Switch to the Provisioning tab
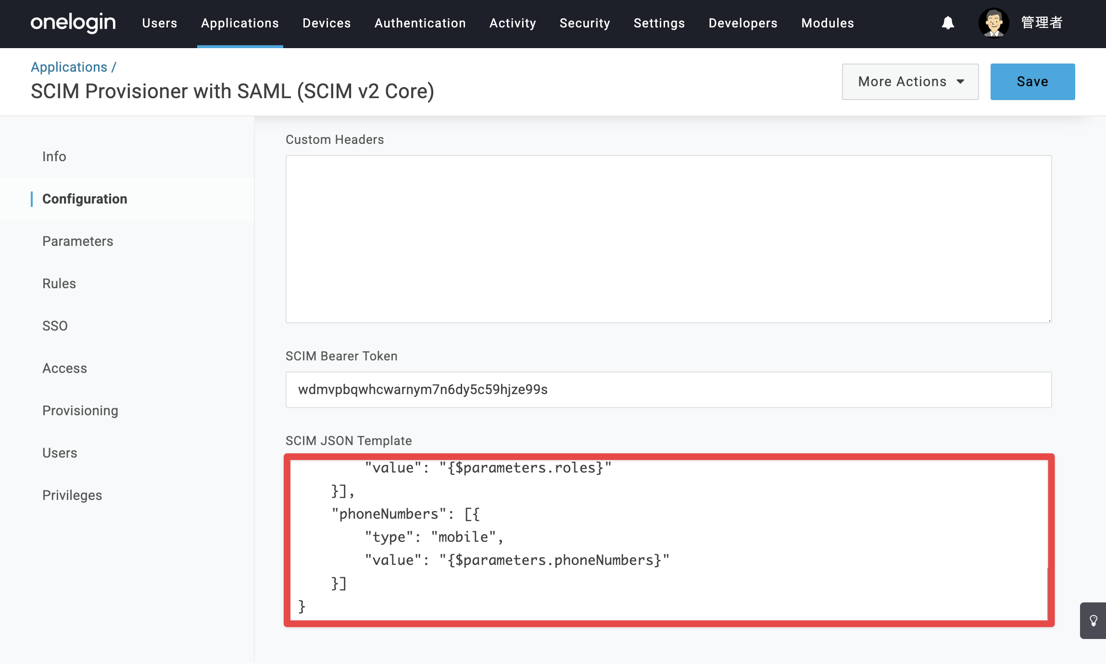This screenshot has height=664, width=1106. (x=80, y=410)
